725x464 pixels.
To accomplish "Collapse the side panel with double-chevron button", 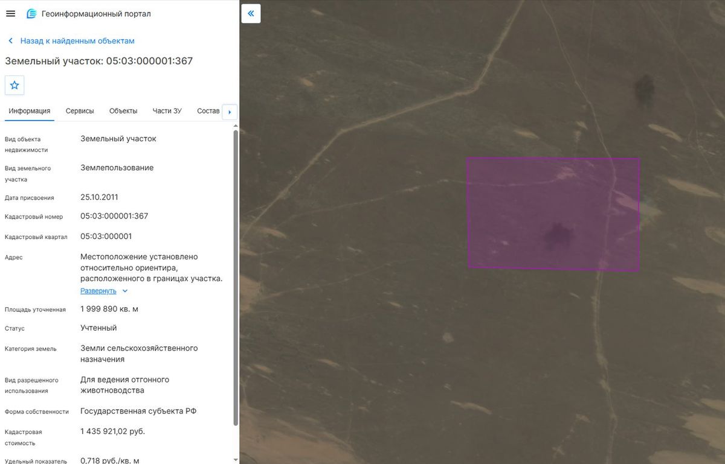I will coord(251,13).
